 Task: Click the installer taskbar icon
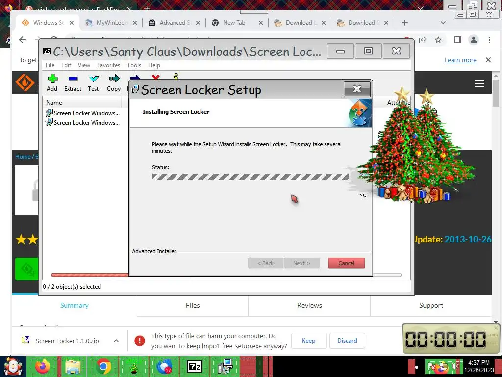click(225, 366)
